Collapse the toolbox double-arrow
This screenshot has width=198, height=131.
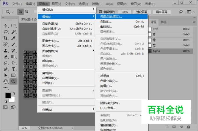[3, 17]
